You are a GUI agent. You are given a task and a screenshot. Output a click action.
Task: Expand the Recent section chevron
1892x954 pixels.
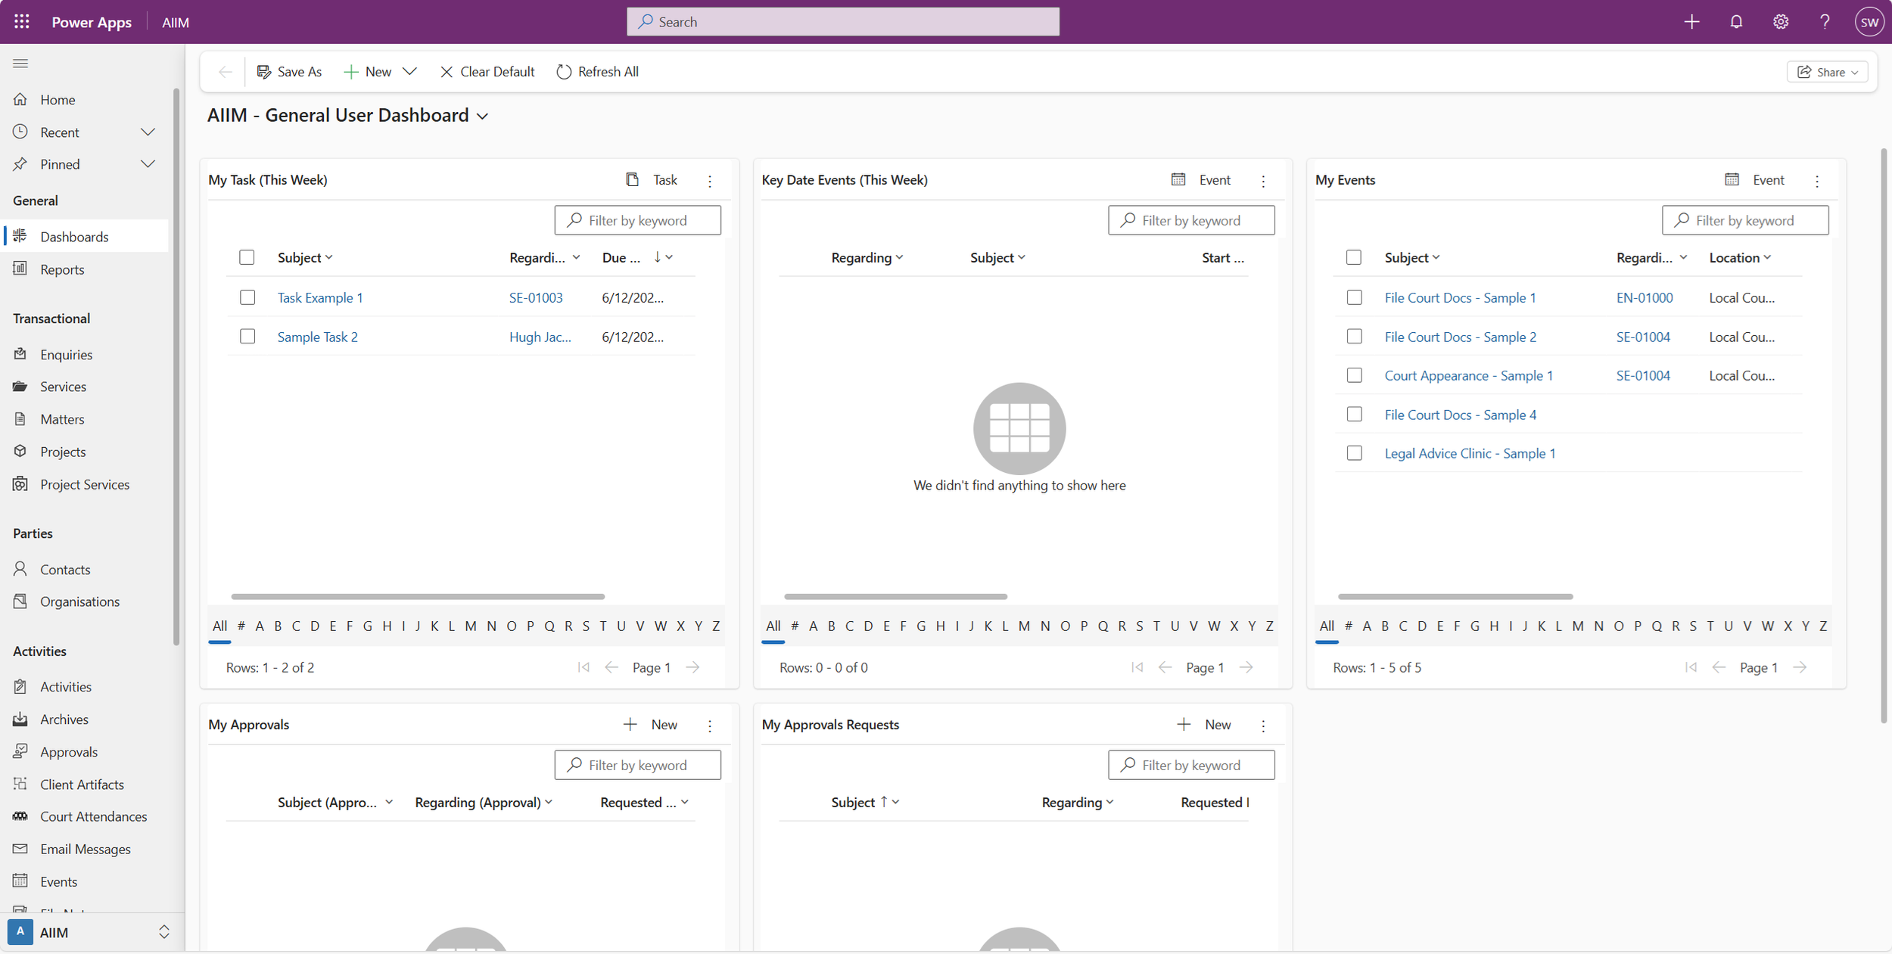[148, 132]
